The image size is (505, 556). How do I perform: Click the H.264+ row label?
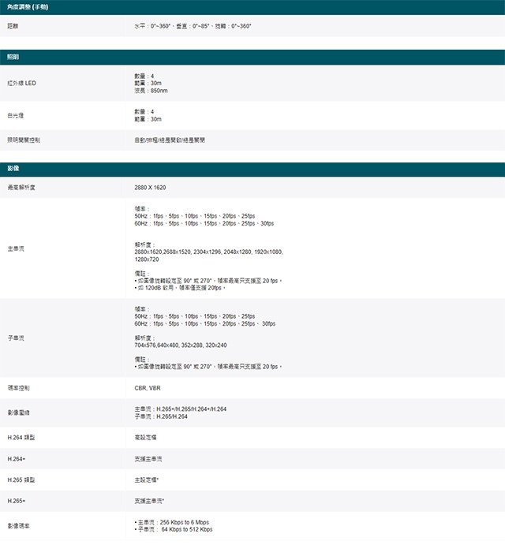(x=16, y=458)
